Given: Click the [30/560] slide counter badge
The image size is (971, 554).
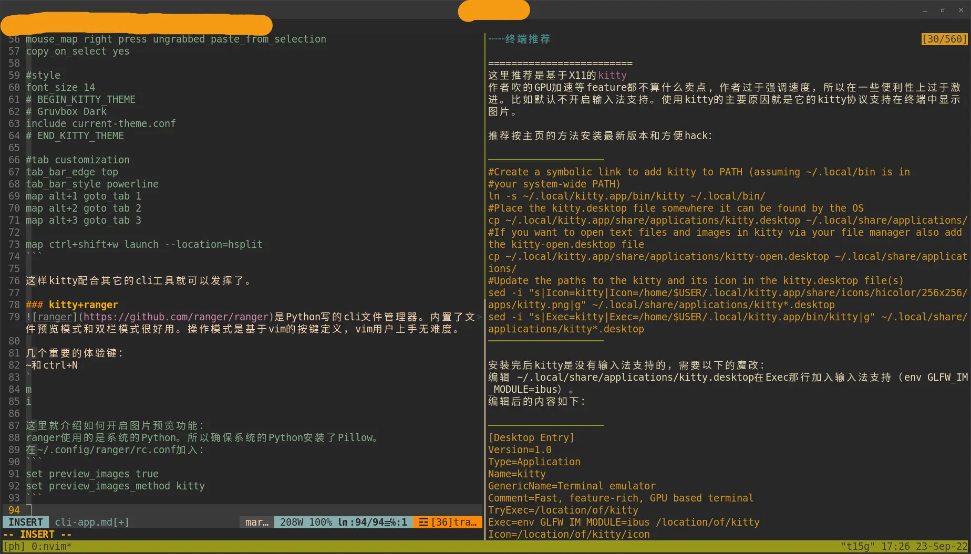Looking at the screenshot, I should coord(944,39).
